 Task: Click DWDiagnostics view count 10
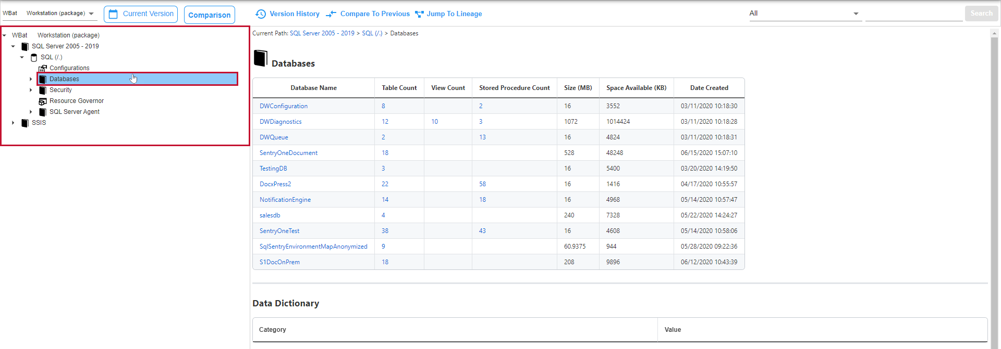[435, 122]
